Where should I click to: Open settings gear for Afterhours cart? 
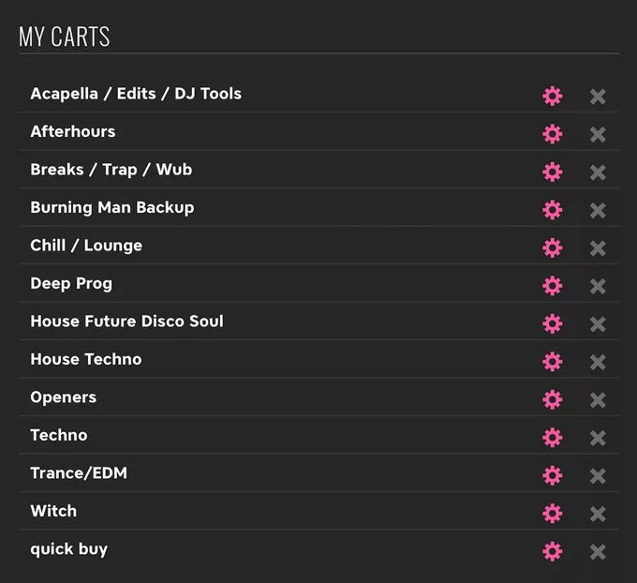tap(553, 134)
